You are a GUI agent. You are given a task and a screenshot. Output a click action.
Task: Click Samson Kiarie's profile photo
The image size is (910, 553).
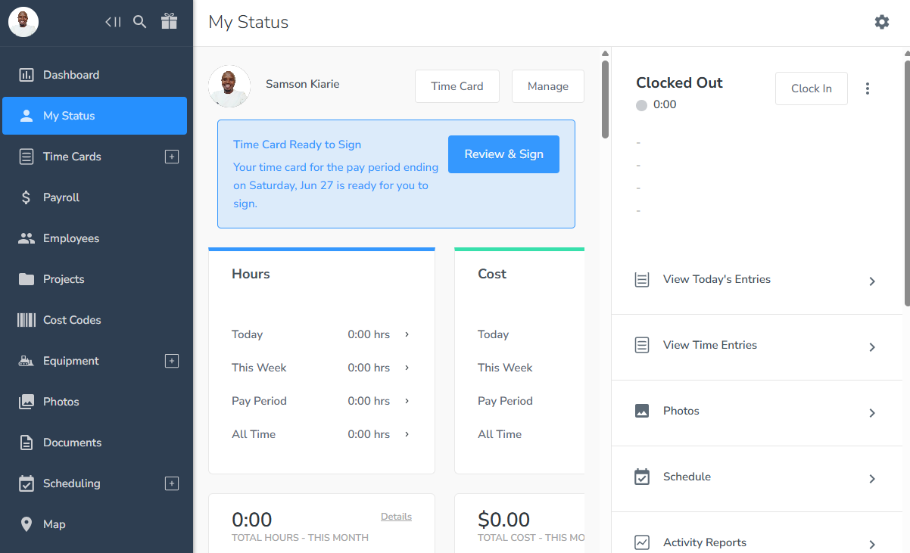tap(229, 86)
